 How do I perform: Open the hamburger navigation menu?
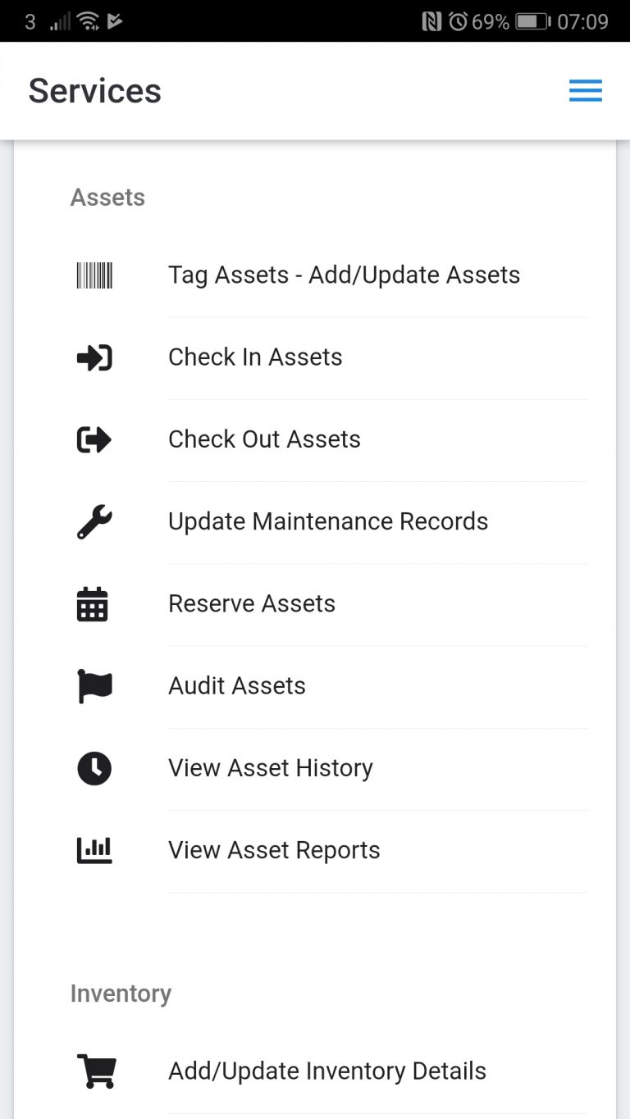click(586, 90)
